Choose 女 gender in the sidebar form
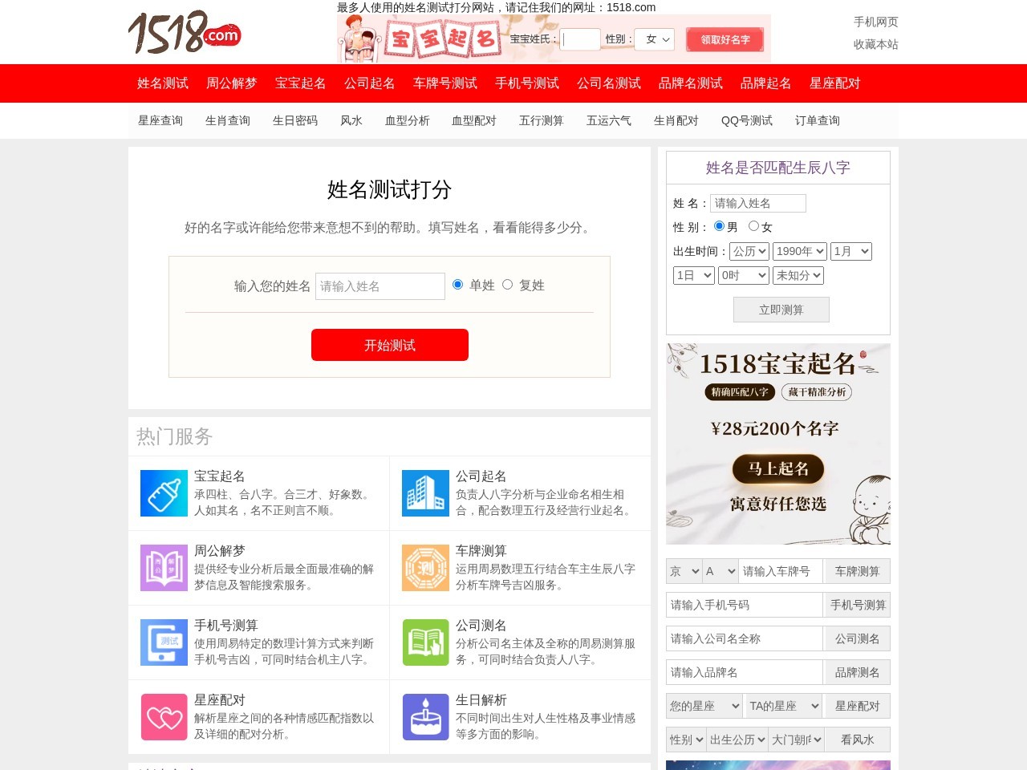1027x770 pixels. pos(753,226)
